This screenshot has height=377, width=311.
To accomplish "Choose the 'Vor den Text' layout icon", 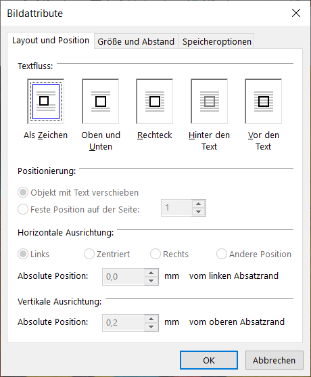I will [x=264, y=102].
